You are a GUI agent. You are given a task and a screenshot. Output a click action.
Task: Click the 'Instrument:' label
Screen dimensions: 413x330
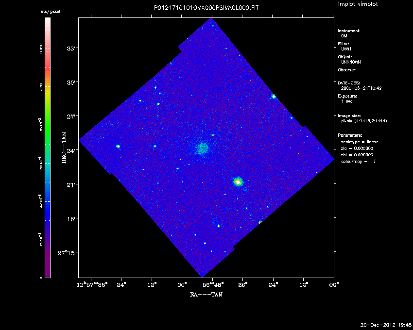[349, 31]
